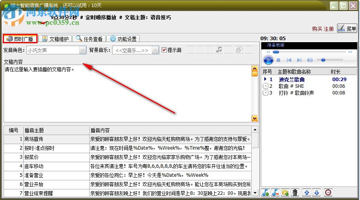The height and width of the screenshot is (200, 360).
Task: Switch to the 功能设置 tab
Action: 123,39
